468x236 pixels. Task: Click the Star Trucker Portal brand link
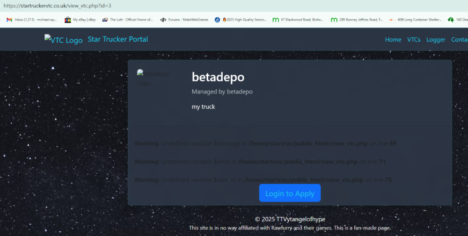tap(118, 39)
